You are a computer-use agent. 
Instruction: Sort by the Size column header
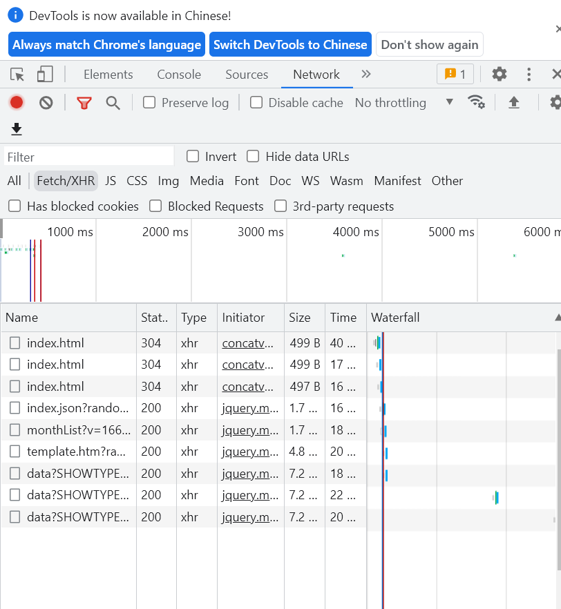[304, 318]
